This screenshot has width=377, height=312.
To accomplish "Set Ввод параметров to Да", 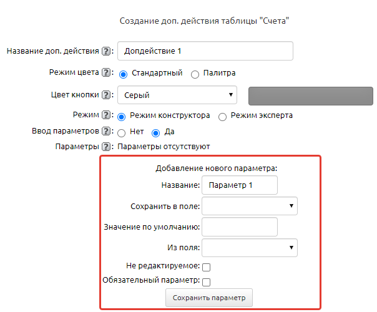I will [156, 132].
